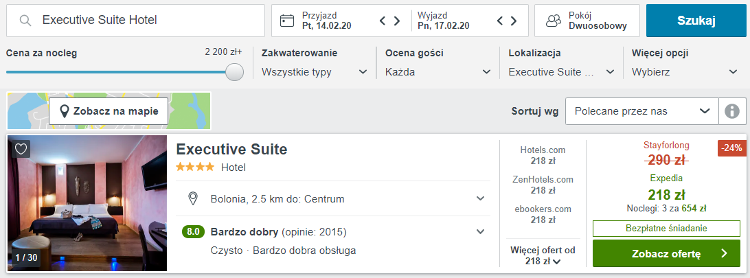This screenshot has height=278, width=750.
Task: Click green Zobacz ofertę button
Action: pos(666,253)
